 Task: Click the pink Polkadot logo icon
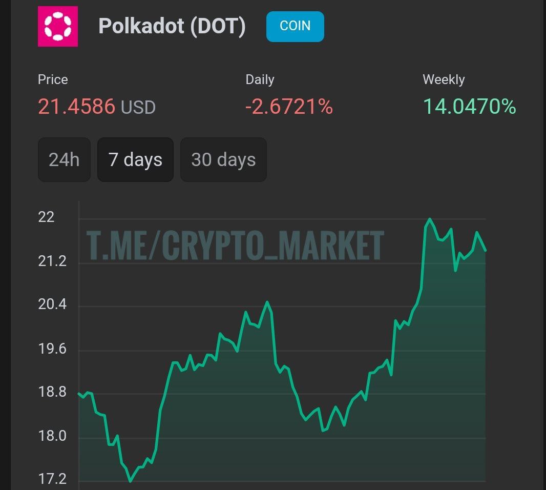point(58,27)
